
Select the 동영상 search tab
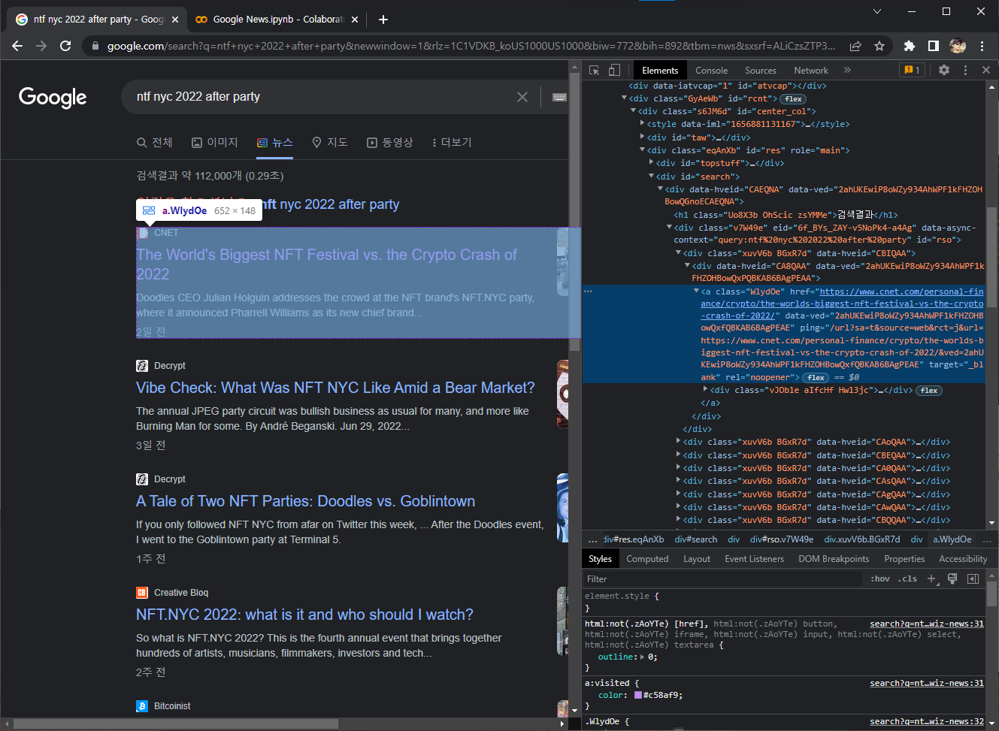[390, 142]
